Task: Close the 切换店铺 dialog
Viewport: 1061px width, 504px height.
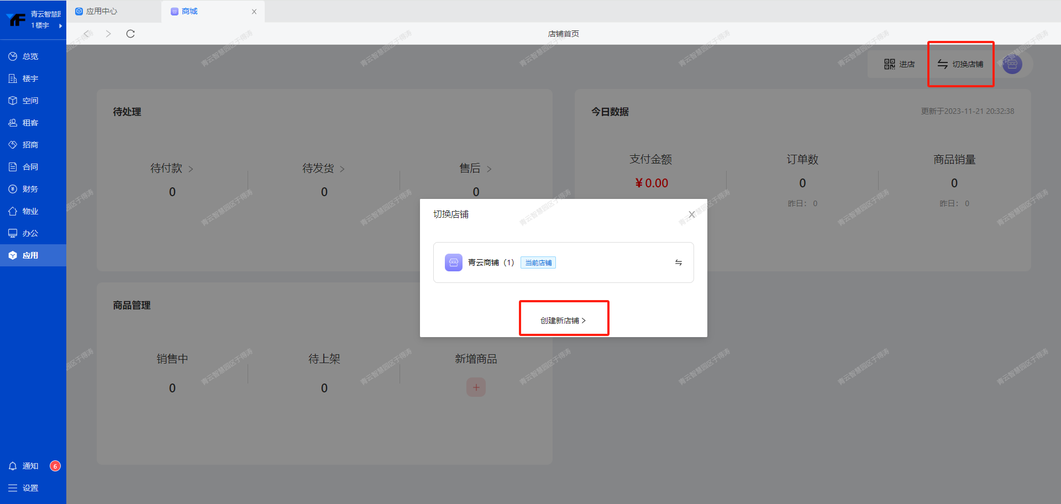Action: click(691, 214)
